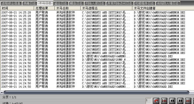Jump to the first page of records

164,101
